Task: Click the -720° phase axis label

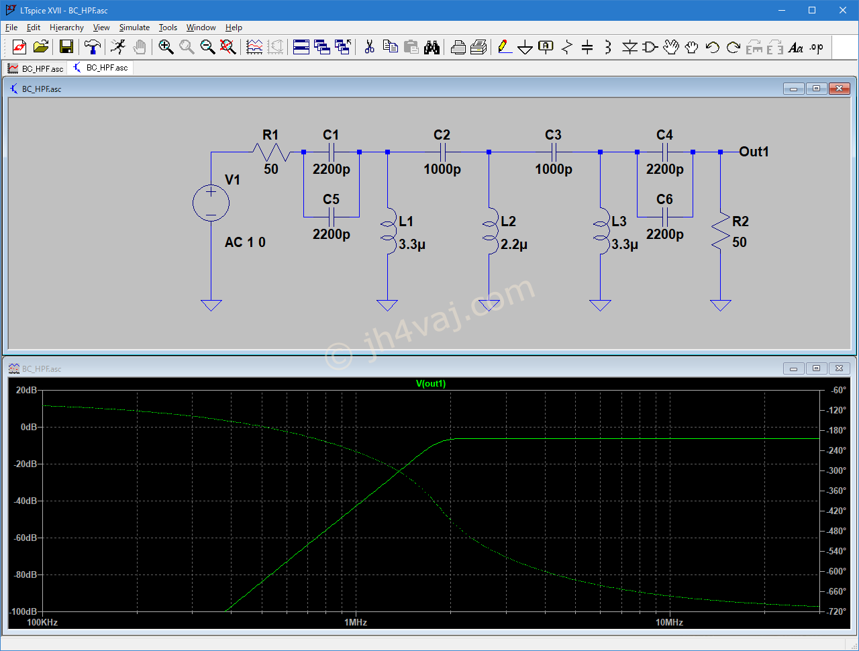Action: 836,612
